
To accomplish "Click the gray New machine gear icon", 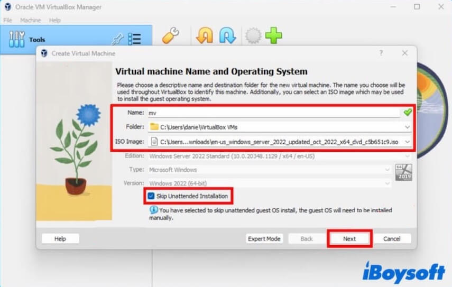I will 253,36.
